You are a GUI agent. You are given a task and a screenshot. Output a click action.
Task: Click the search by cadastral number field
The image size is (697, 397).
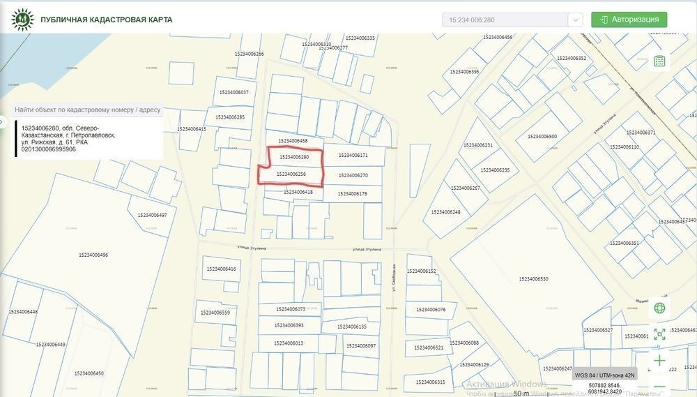pyautogui.click(x=87, y=110)
